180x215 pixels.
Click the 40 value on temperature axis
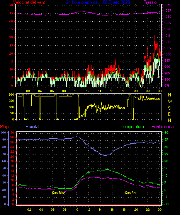point(166,132)
